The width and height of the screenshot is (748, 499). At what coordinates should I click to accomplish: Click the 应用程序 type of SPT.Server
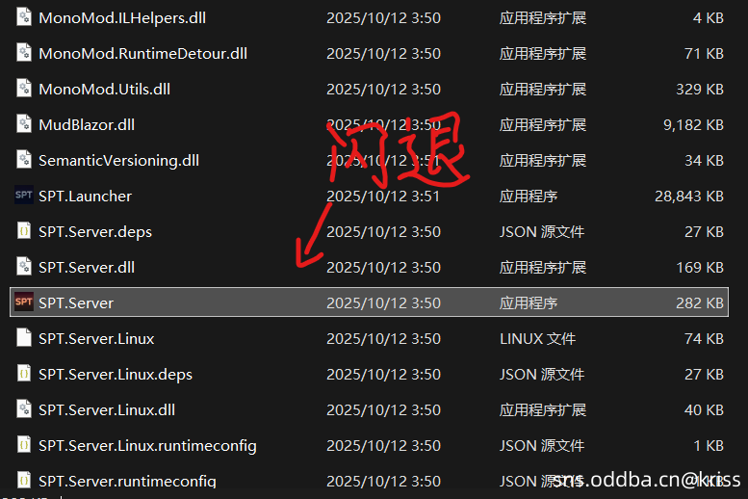click(529, 302)
